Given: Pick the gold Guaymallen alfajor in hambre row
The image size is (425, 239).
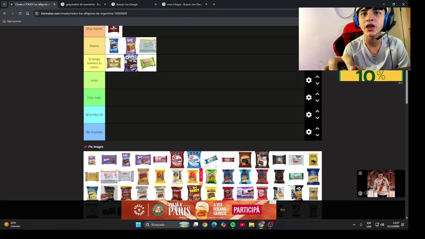Looking at the screenshot, I should pos(114,63).
